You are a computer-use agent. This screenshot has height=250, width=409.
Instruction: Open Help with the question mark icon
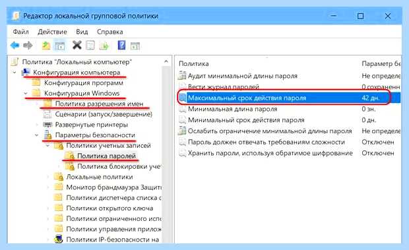[121, 46]
